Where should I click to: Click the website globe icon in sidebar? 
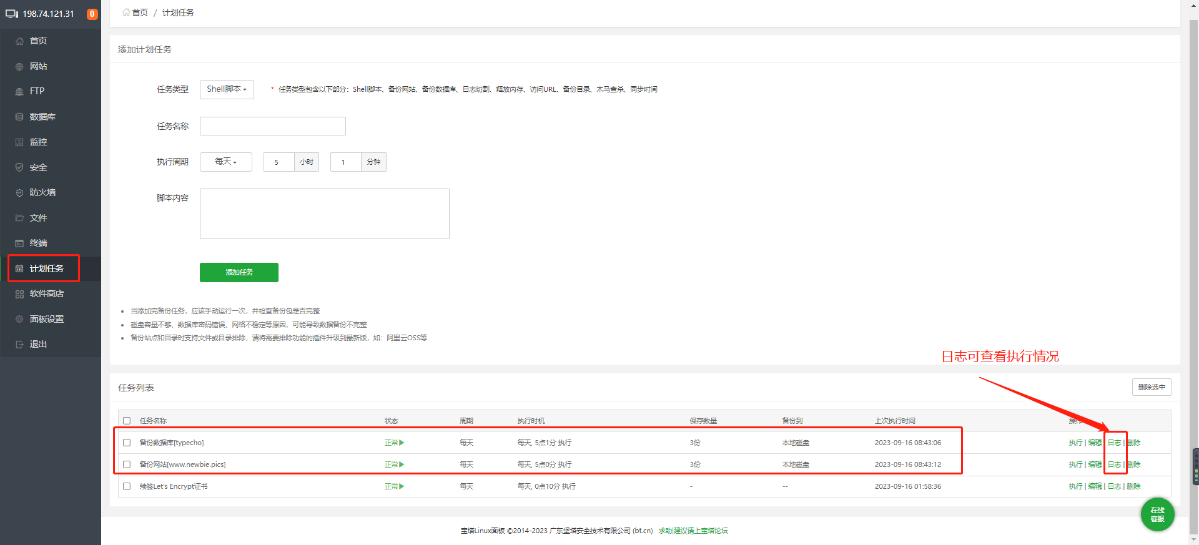19,66
